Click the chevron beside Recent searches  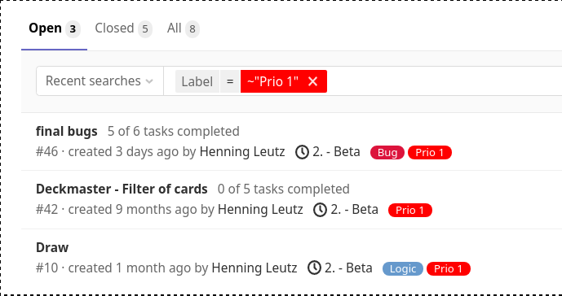click(149, 82)
